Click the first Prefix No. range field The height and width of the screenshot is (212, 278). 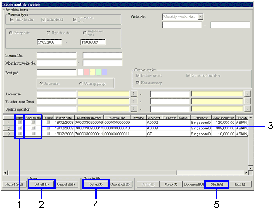pyautogui.click(x=182, y=25)
